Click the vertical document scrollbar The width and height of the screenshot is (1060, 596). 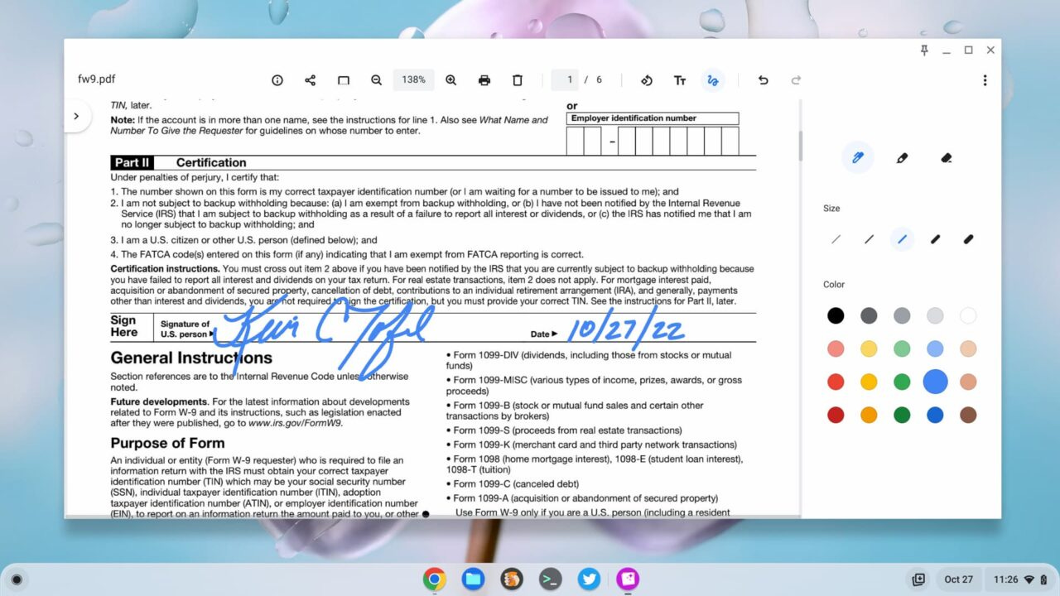point(800,147)
